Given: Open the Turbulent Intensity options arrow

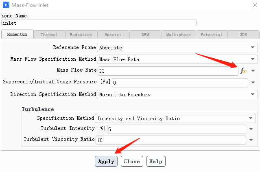Looking at the screenshot, I should [251, 130].
